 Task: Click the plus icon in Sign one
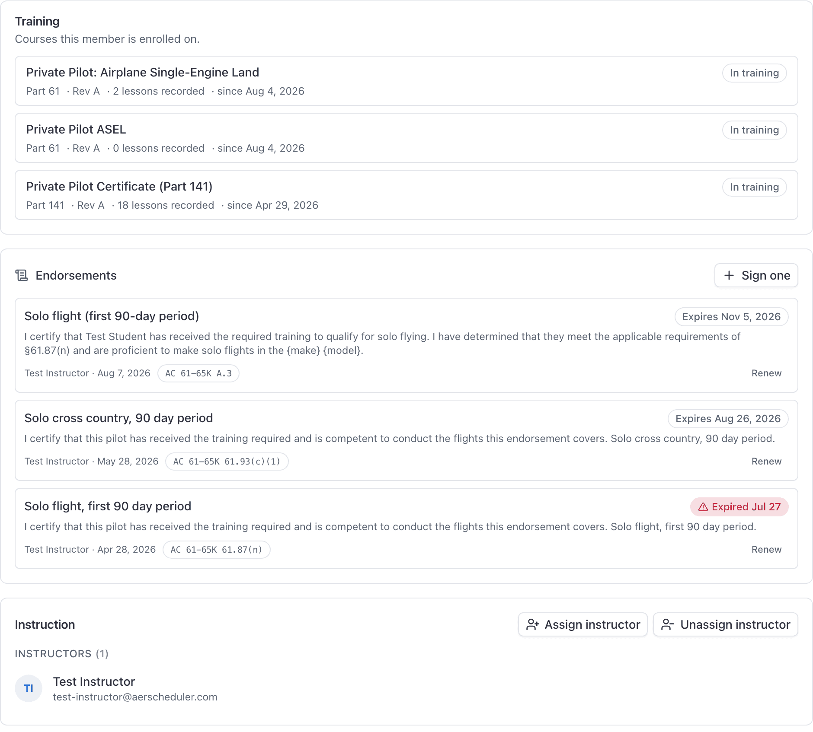pos(729,275)
